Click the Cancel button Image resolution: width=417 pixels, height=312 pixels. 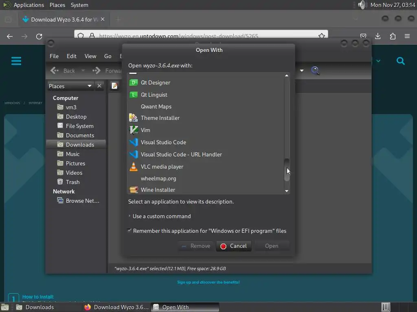(233, 246)
